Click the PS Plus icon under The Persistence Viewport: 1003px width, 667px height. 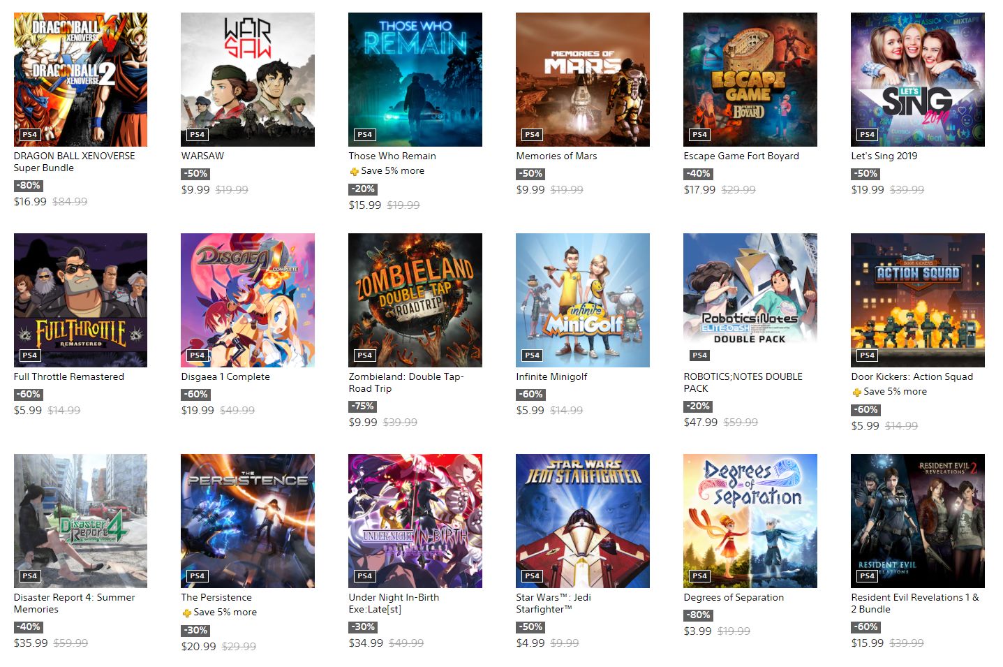[186, 613]
